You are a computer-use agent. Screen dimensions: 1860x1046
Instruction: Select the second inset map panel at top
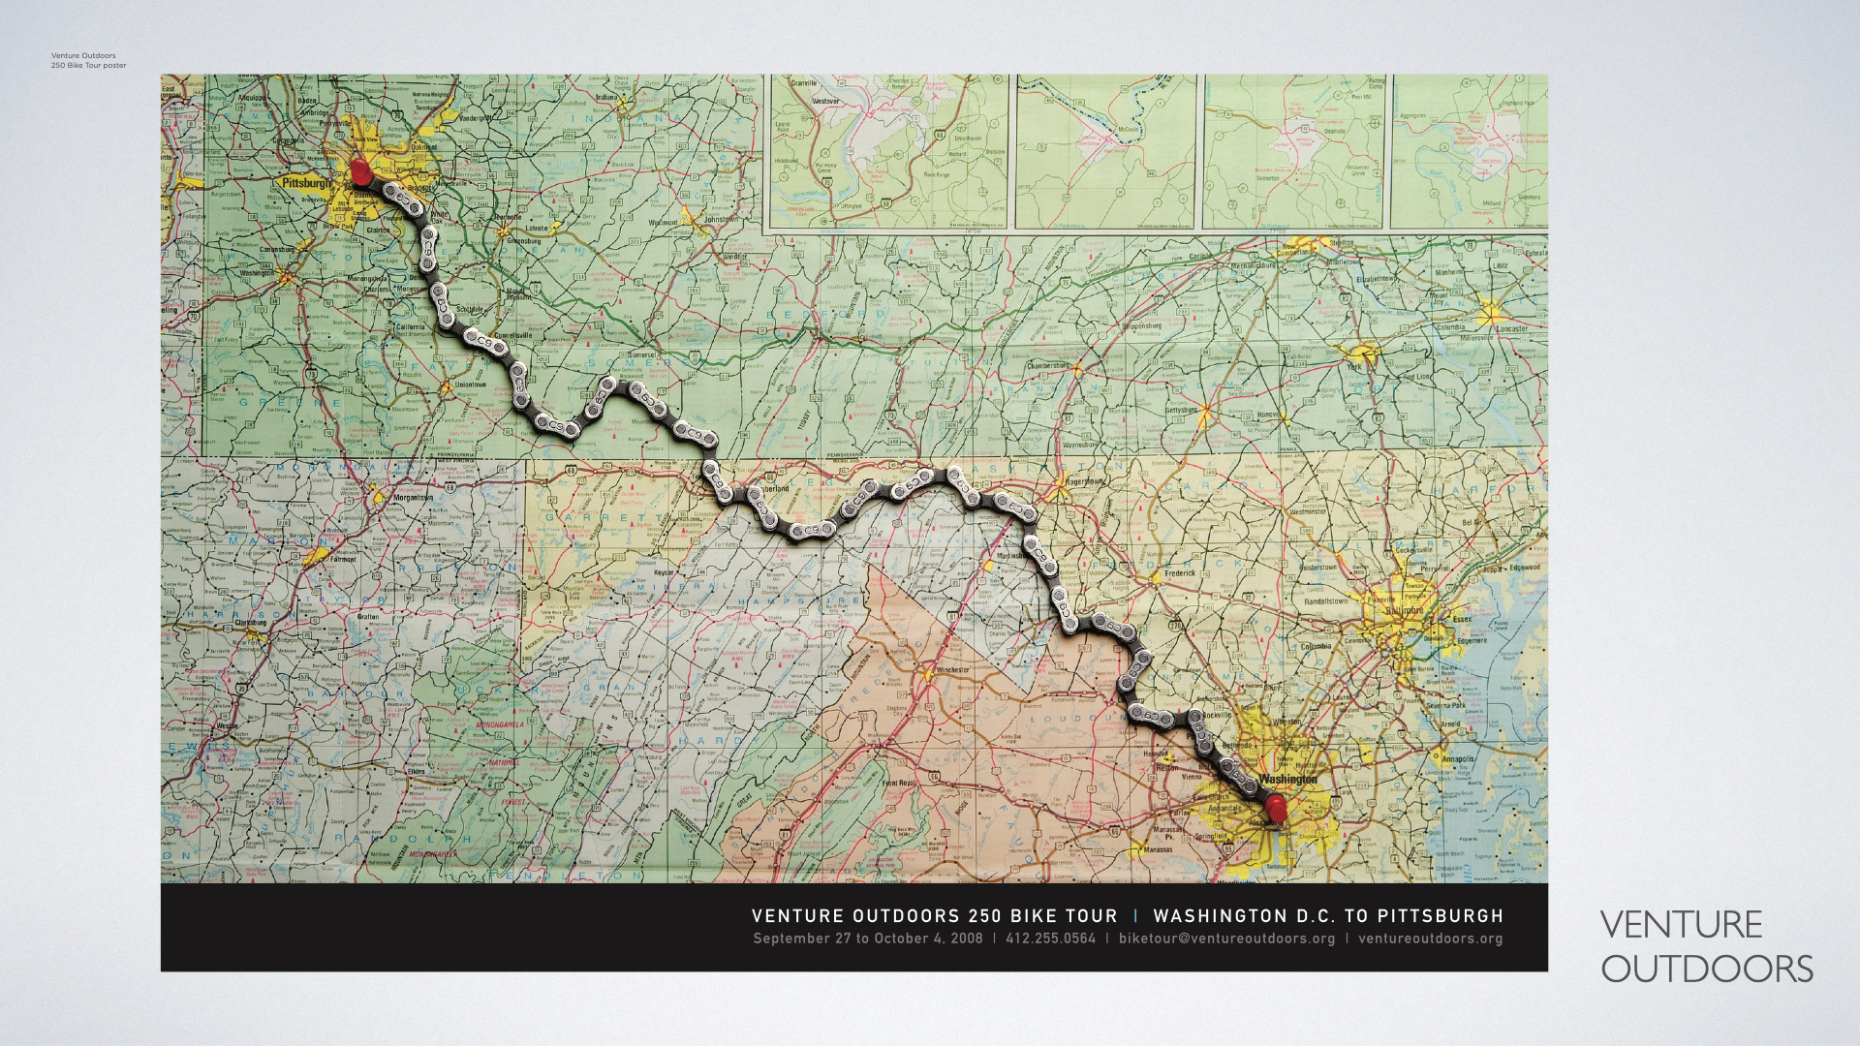[1104, 151]
